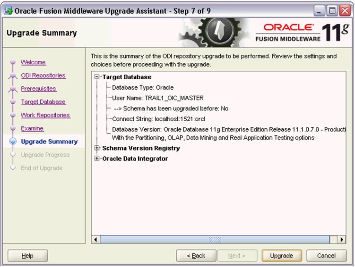355x267 pixels.
Task: Select 'Schema has been upgraded before: No' row
Action: pos(171,108)
